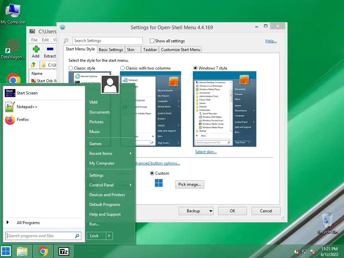Select the Start Menu Style tab
The width and height of the screenshot is (344, 258).
coord(80,49)
